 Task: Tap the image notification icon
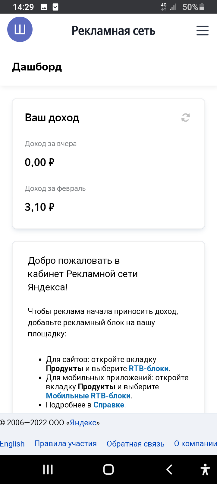coord(44,7)
